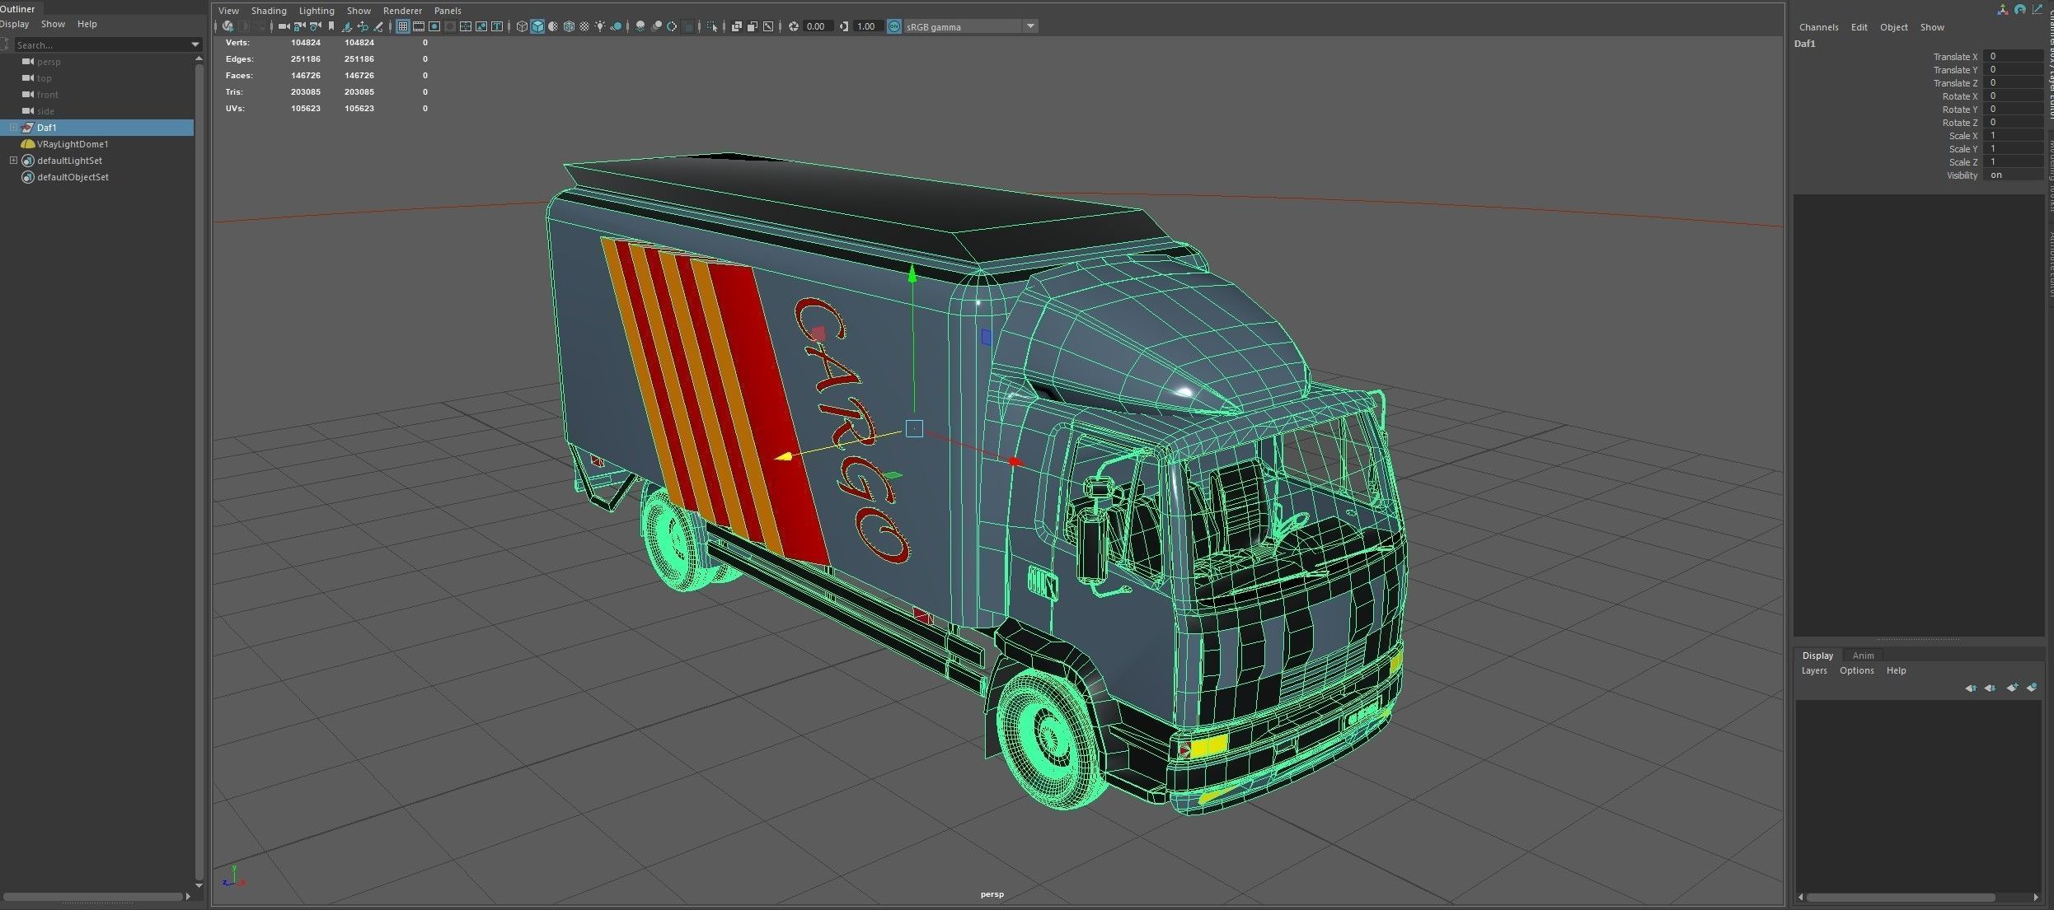Click Create layer from selected icon

tap(2032, 688)
